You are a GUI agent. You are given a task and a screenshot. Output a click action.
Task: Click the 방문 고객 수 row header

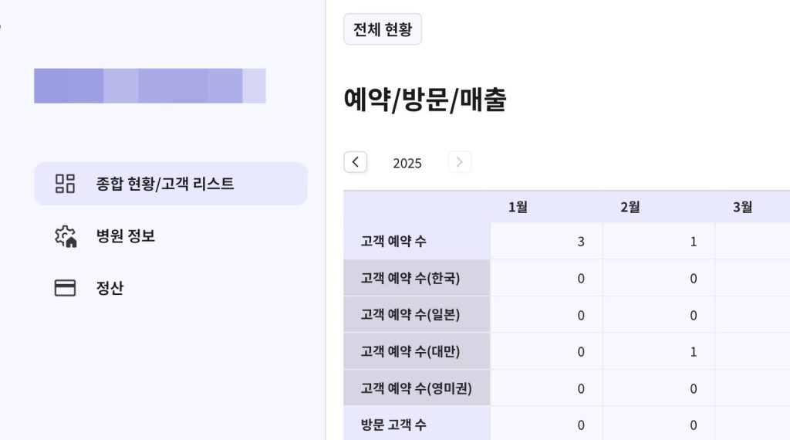tap(393, 425)
